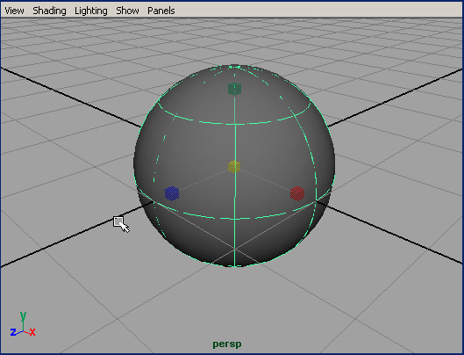Click the yellow center scale handle
The image size is (464, 355).
[234, 167]
